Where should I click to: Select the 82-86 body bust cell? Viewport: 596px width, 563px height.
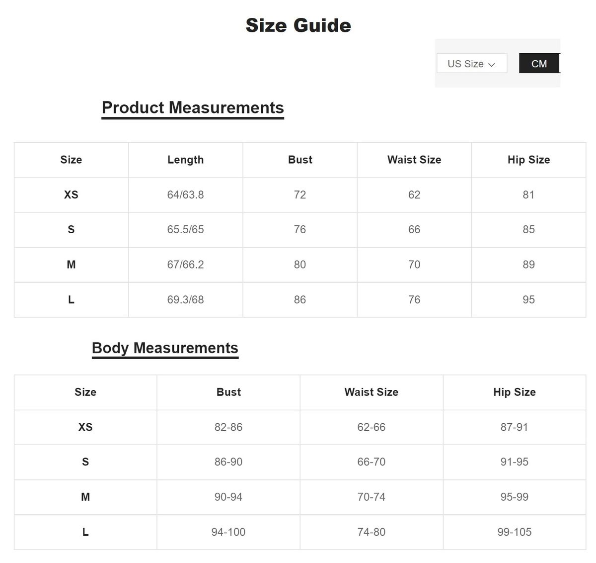coord(228,427)
